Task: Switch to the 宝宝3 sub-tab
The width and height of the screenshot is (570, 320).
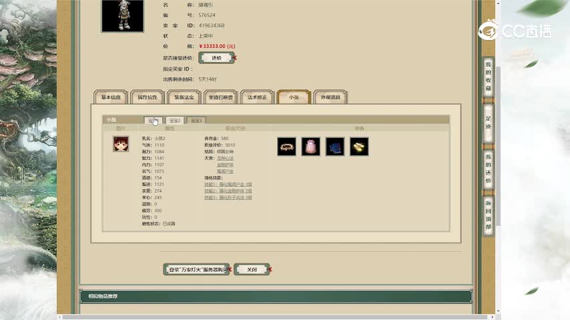Action: pyautogui.click(x=196, y=120)
